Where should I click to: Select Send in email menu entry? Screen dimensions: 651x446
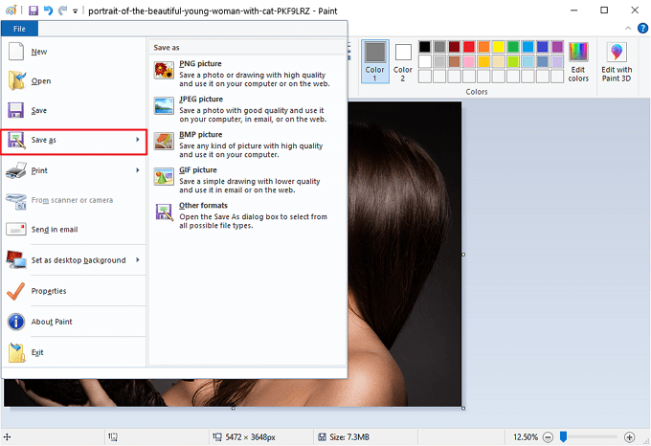pos(74,230)
